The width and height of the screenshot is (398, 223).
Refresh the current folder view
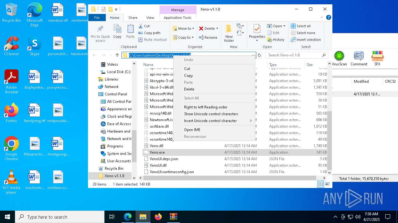tap(259, 55)
